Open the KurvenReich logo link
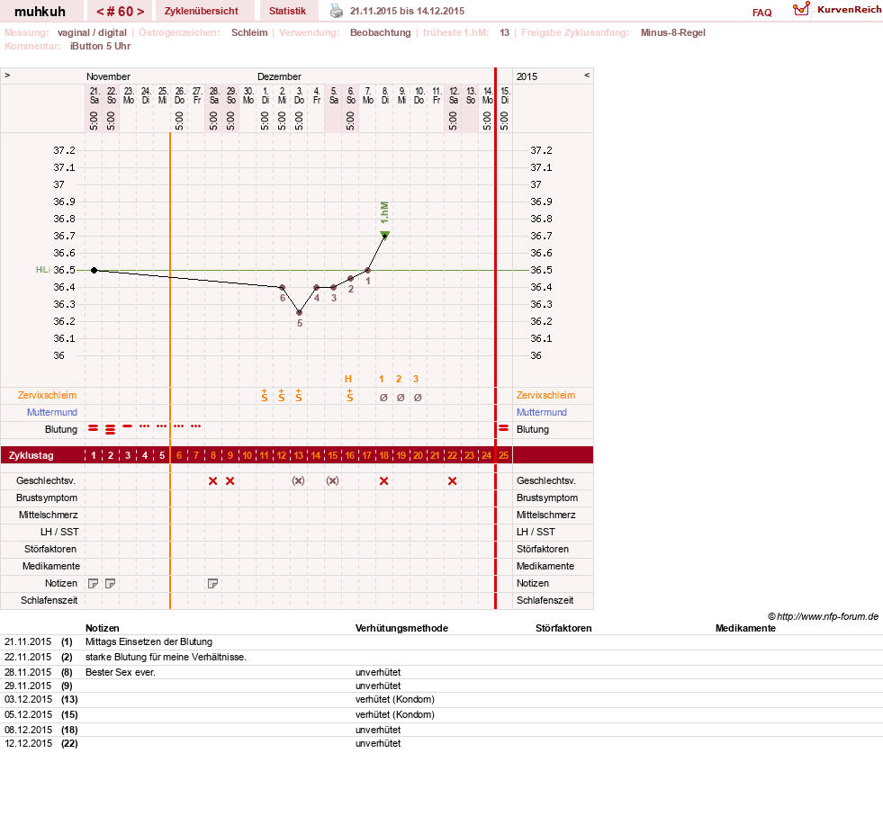883x825 pixels. click(x=836, y=10)
